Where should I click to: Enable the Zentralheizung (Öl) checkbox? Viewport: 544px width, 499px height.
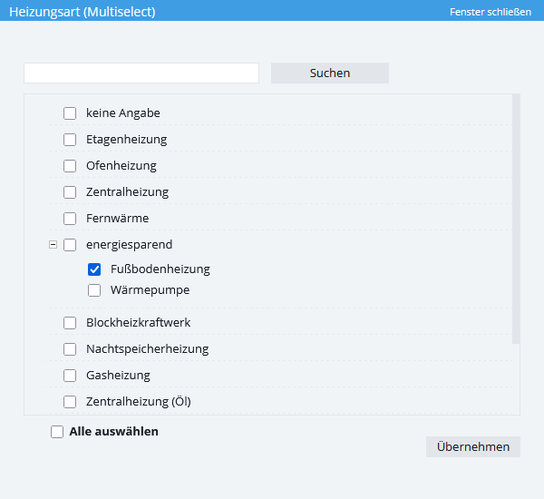[x=70, y=402]
